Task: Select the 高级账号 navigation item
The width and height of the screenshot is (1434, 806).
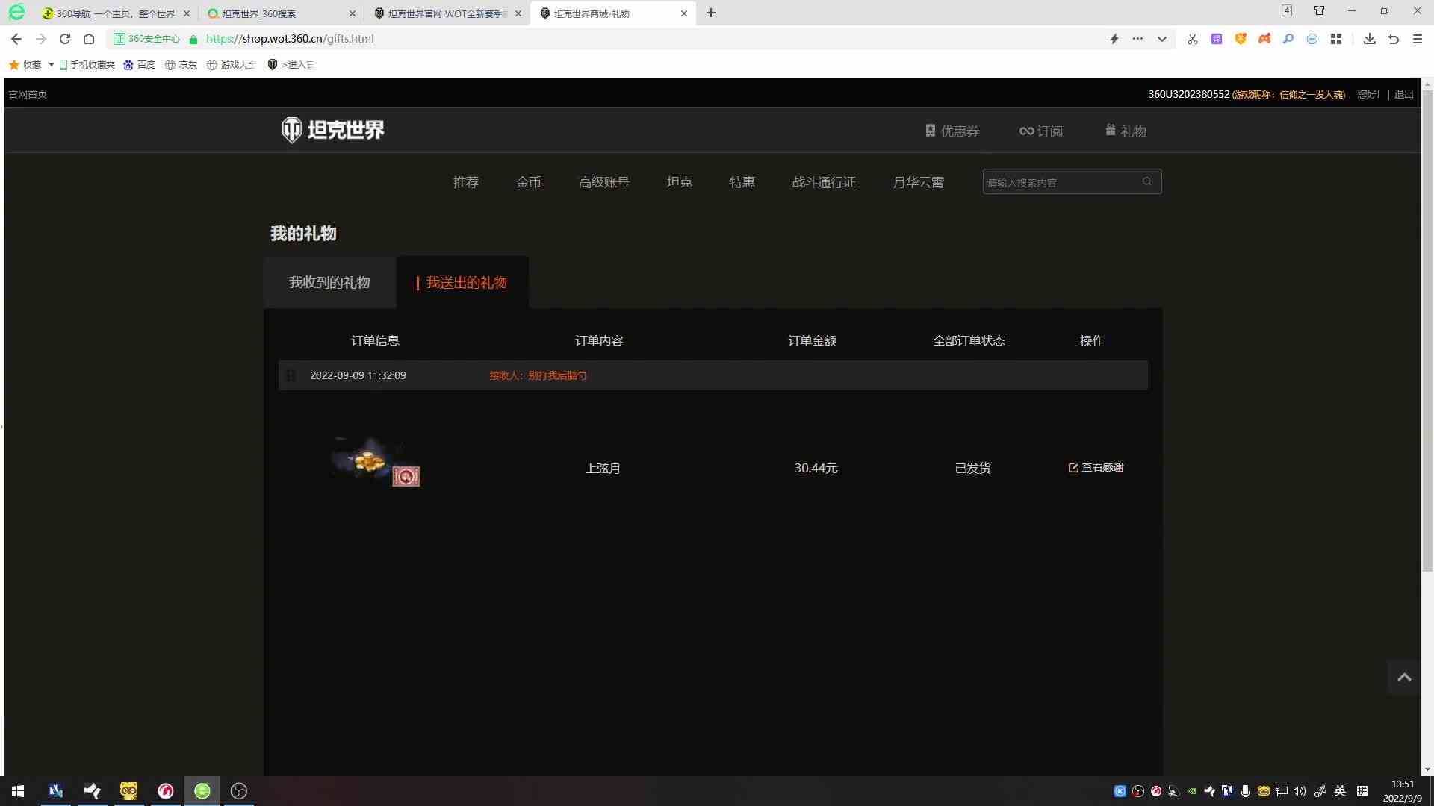Action: (x=604, y=182)
